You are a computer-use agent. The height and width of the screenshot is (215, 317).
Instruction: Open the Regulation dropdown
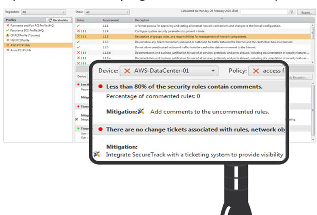tap(44, 12)
